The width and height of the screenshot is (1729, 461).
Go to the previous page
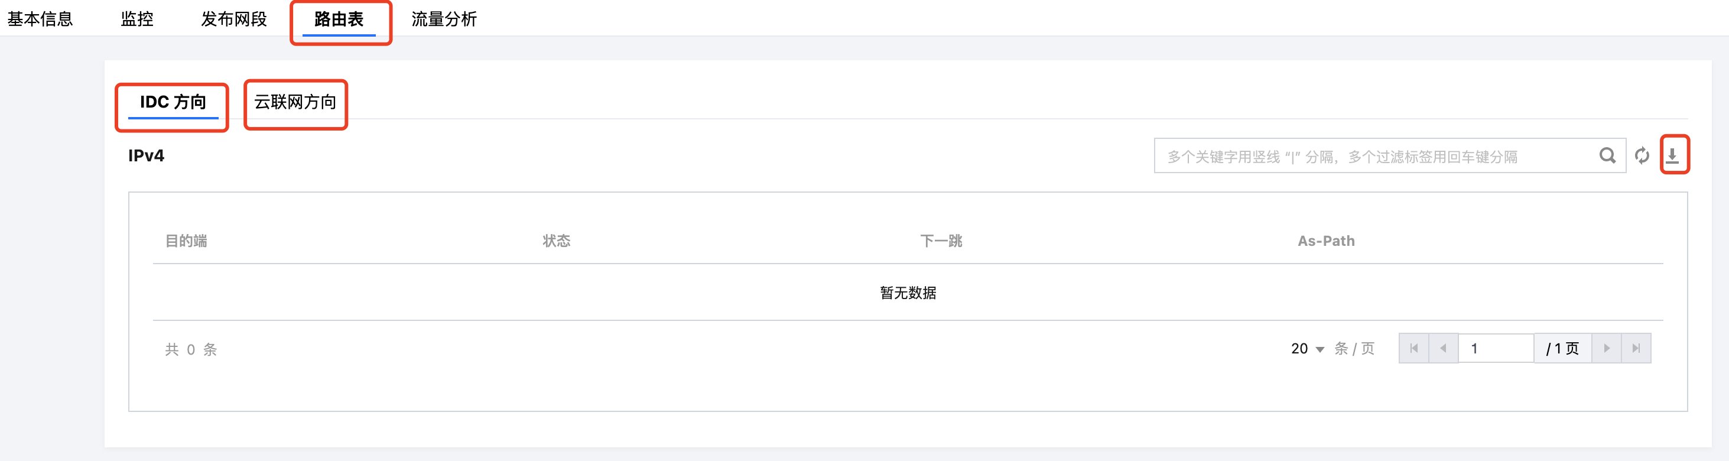click(x=1443, y=348)
